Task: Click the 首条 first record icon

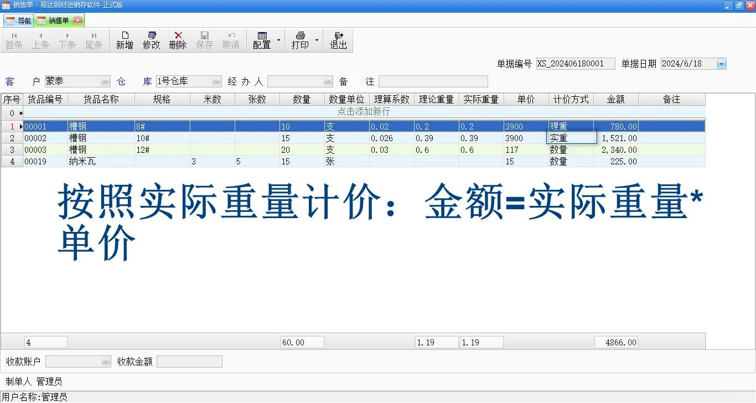Action: [x=14, y=40]
